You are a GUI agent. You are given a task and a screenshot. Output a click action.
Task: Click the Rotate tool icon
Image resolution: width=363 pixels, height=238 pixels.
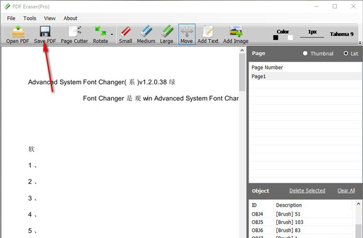(x=100, y=31)
